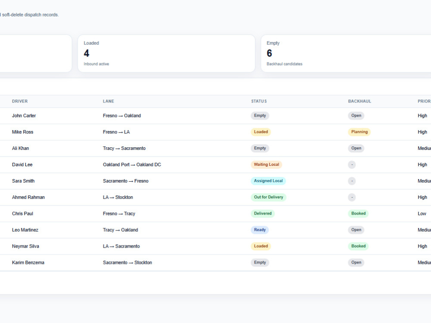Click Chris Paul's Booked backhaul badge
This screenshot has height=323, width=431.
(x=359, y=214)
